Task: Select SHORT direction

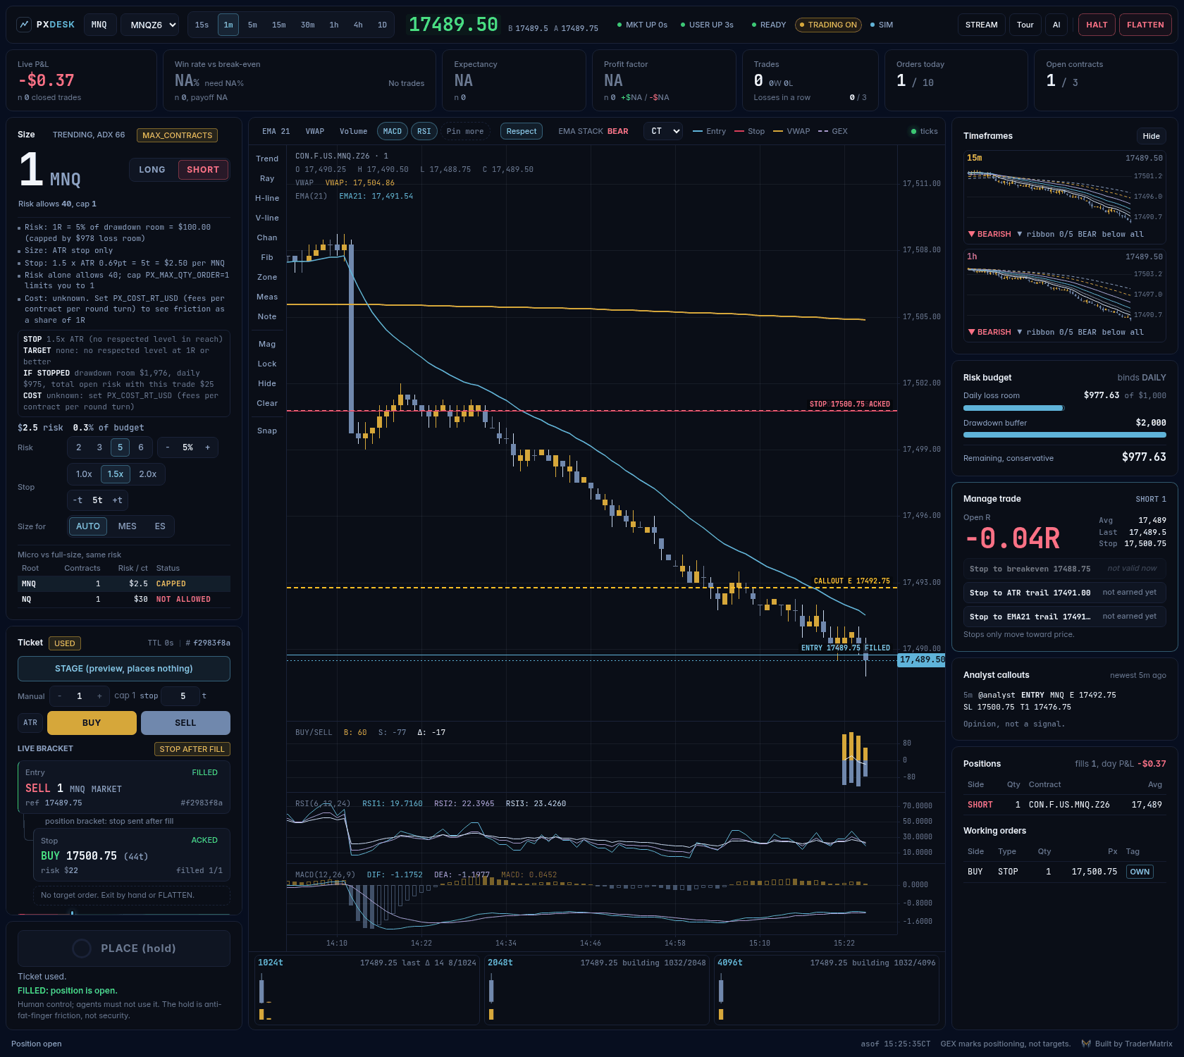Action: pos(203,170)
